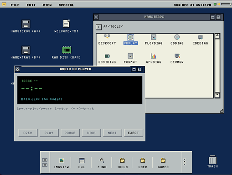Click the PREV track button
Image resolution: width=232 pixels, height=175 pixels.
pos(28,133)
